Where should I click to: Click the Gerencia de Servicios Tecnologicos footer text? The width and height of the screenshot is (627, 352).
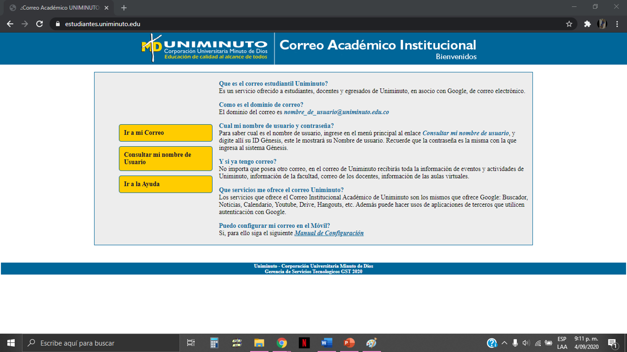[313, 271]
